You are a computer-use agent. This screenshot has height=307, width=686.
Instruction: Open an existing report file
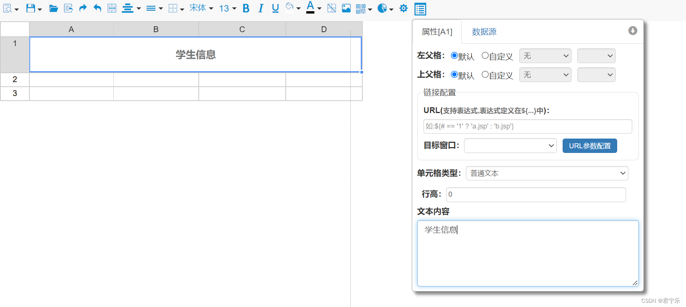tap(54, 8)
